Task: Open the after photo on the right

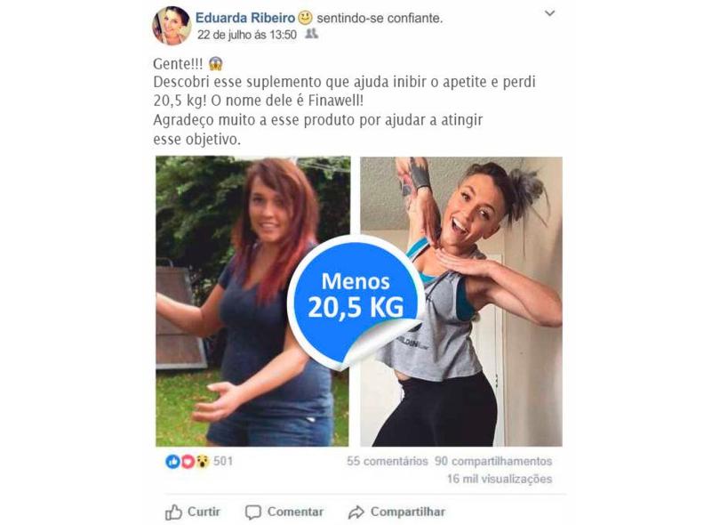Action: click(461, 301)
